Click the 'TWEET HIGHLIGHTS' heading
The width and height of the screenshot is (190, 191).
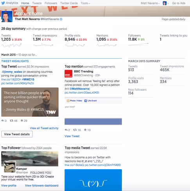click(15, 61)
